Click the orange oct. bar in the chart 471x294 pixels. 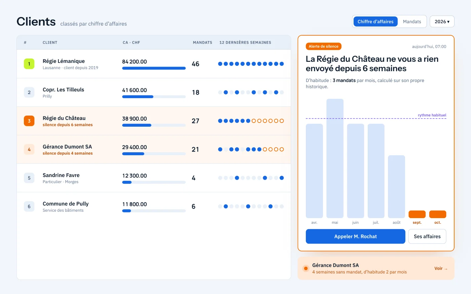tap(438, 214)
